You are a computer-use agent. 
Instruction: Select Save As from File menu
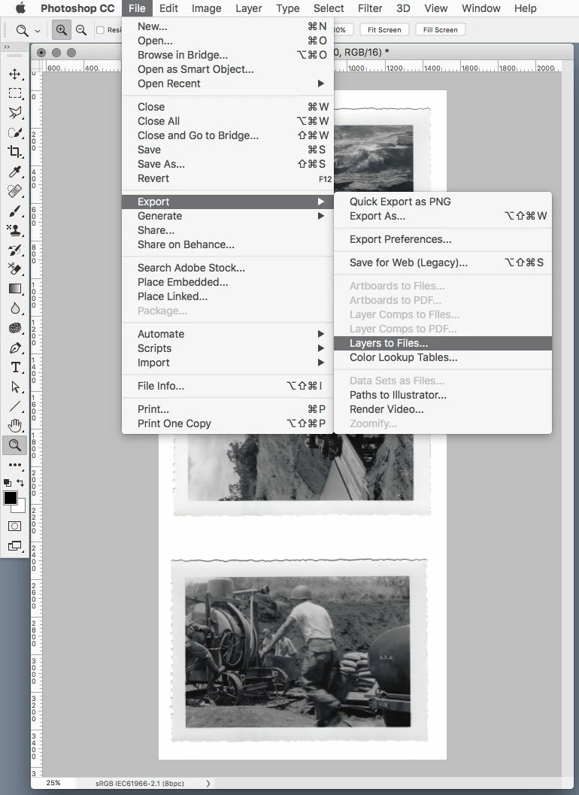[228, 164]
